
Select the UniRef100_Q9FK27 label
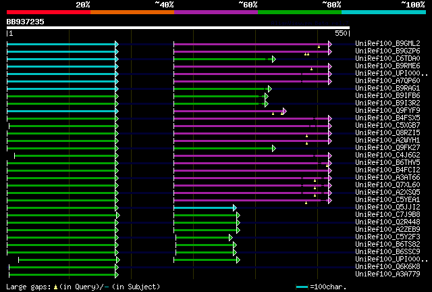[x=387, y=147]
